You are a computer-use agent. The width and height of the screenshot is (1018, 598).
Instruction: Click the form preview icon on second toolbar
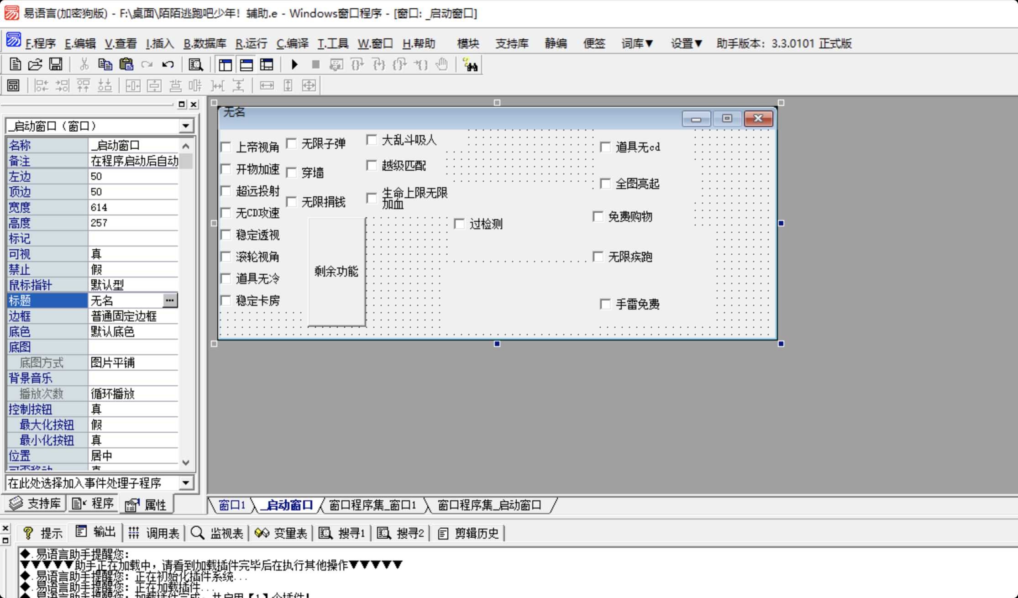coord(13,85)
